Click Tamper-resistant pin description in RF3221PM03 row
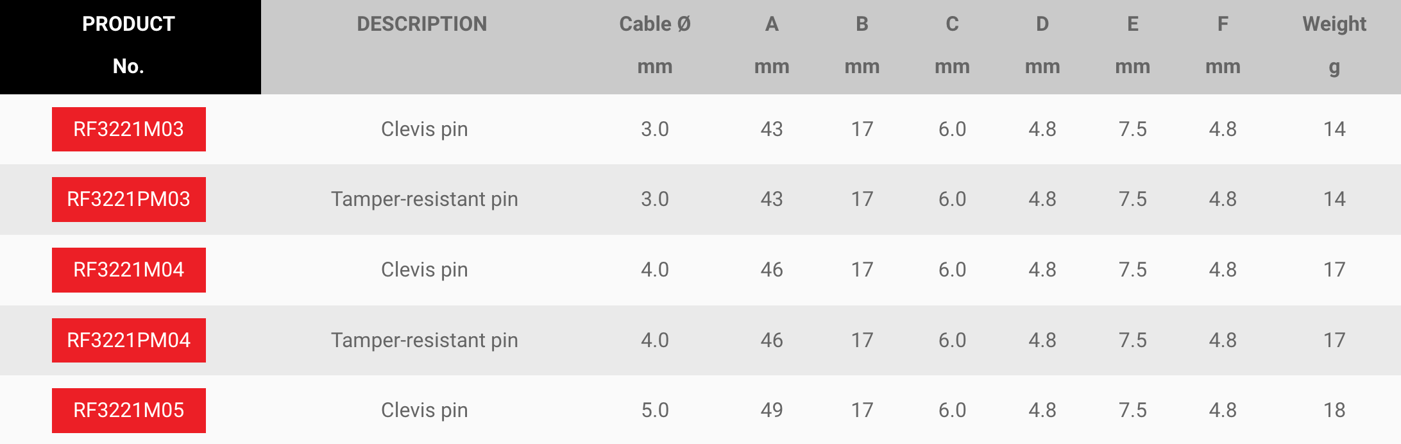This screenshot has height=444, width=1401. click(x=424, y=200)
